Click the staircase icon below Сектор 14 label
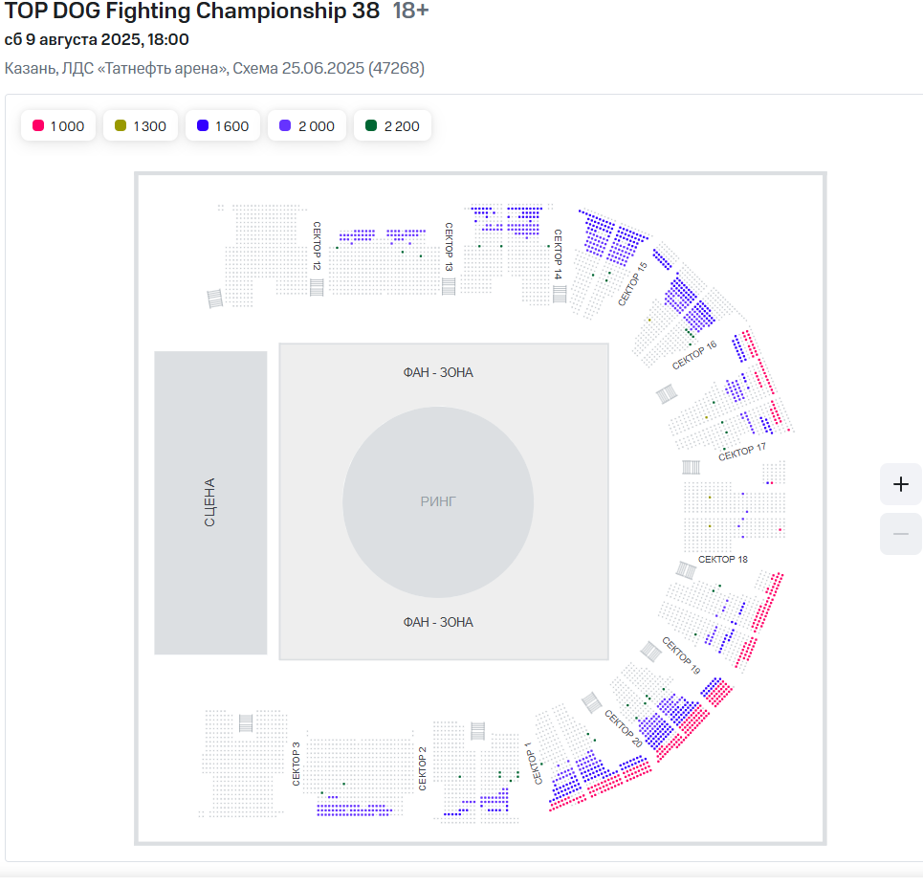 point(559,294)
